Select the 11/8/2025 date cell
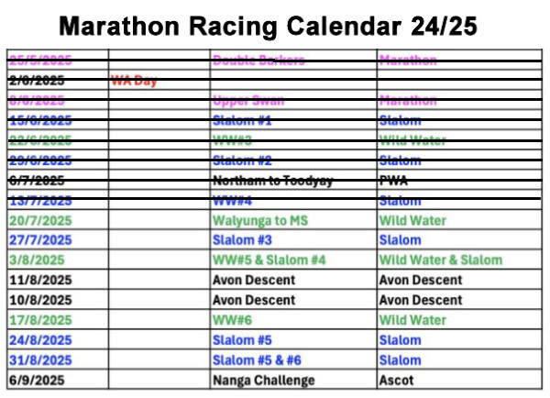The width and height of the screenshot is (550, 398). (40, 280)
